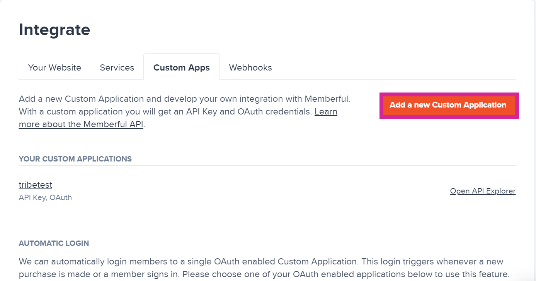Go to the Webhooks tab
This screenshot has height=281, width=536.
coord(250,67)
